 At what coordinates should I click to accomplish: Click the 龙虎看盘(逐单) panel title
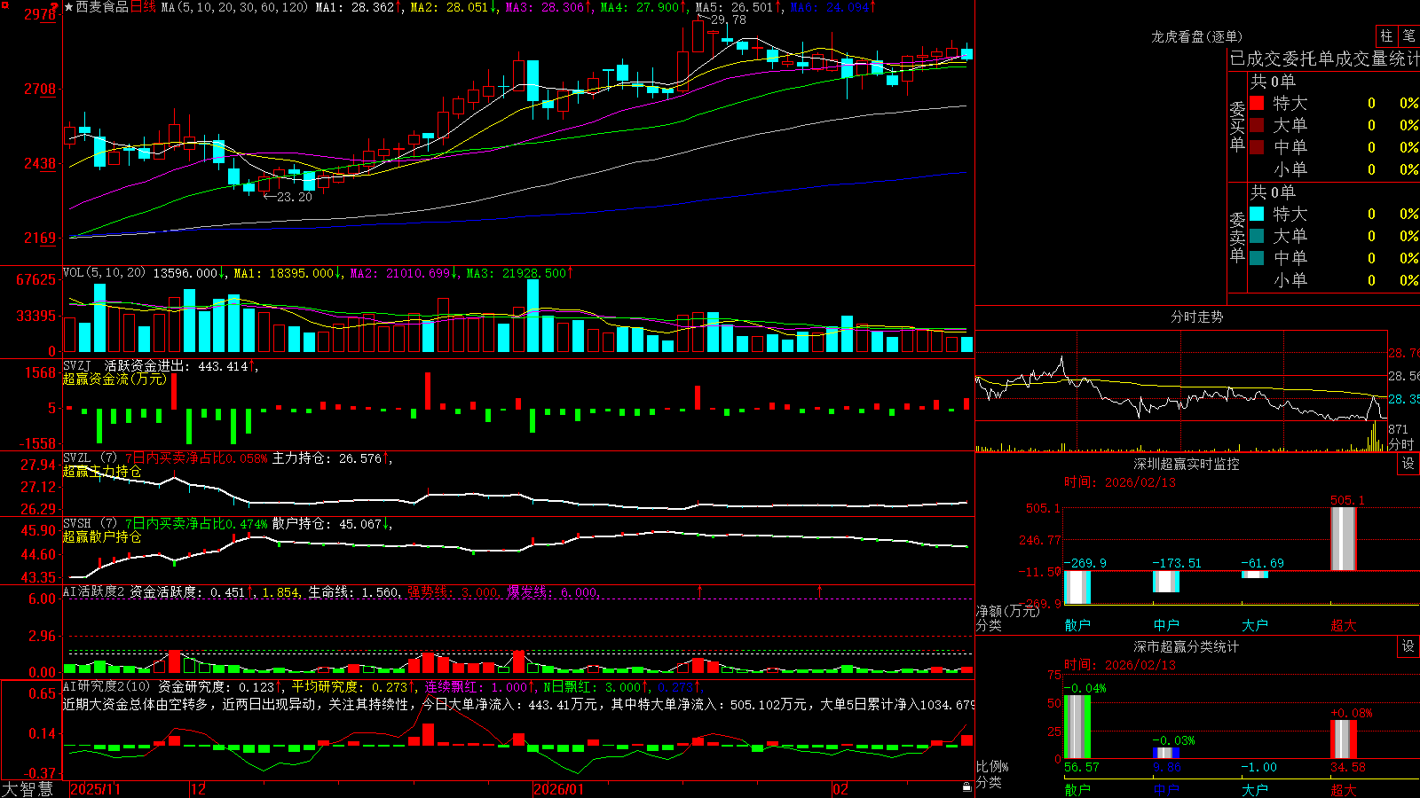(x=1196, y=36)
